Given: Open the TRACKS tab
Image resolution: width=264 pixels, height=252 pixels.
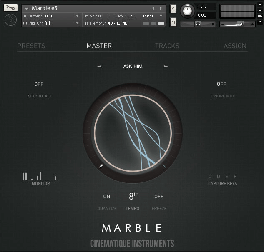Looking at the screenshot, I should click(167, 46).
